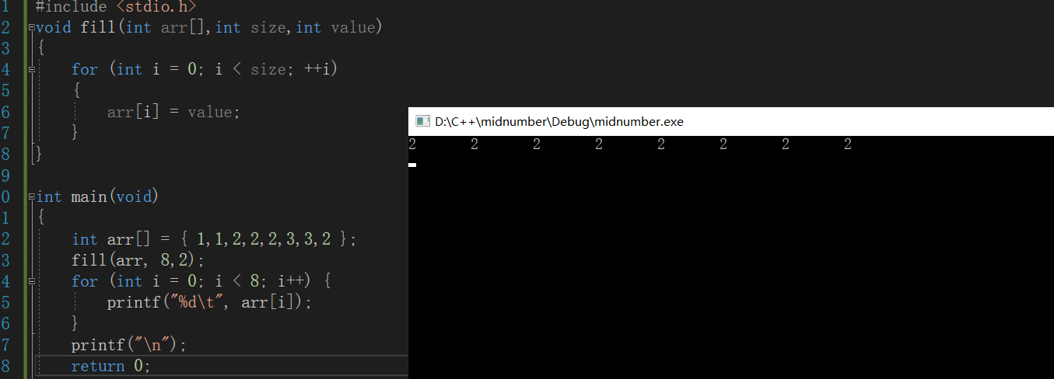Collapse the void fill function block
Screen dimensions: 1054x379
31,28
